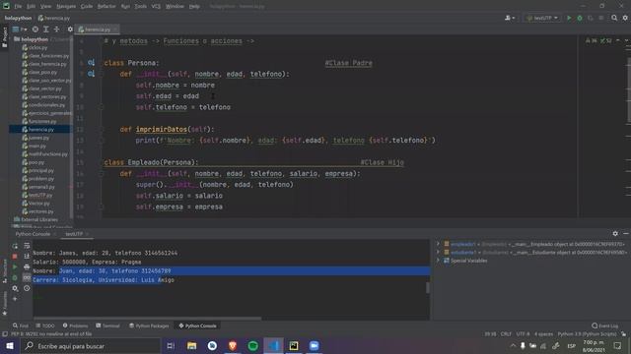The height and width of the screenshot is (354, 631).
Task: Toggle Show Variables glasses icon in console
Action: point(27,277)
